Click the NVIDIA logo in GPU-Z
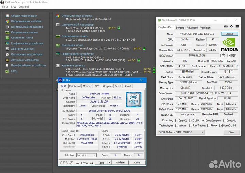The width and height of the screenshot is (245, 173). coord(229,45)
